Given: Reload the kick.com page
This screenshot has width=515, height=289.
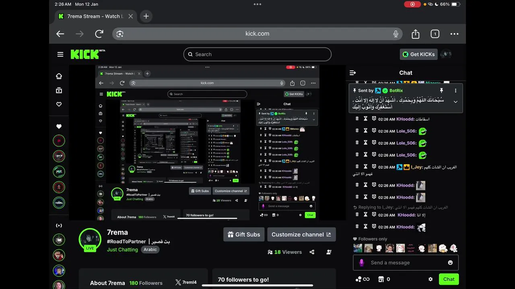Looking at the screenshot, I should click(99, 34).
